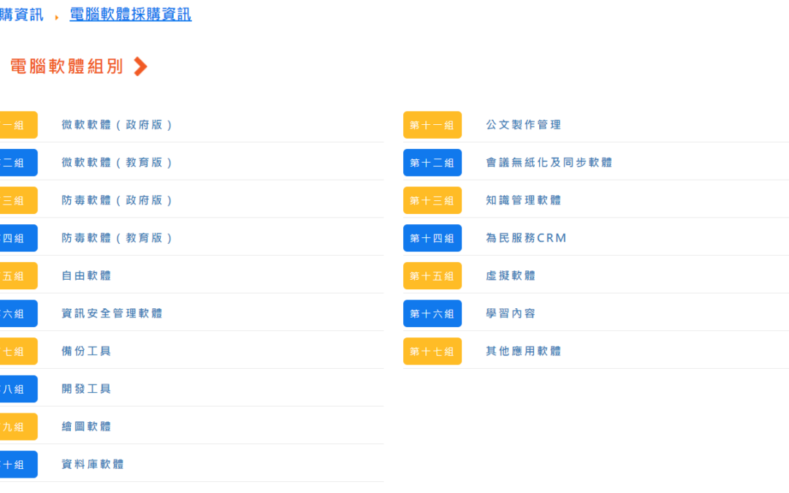This screenshot has height=493, width=789.
Task: Open 防毒軟體（教育版）
Action: tap(117, 238)
